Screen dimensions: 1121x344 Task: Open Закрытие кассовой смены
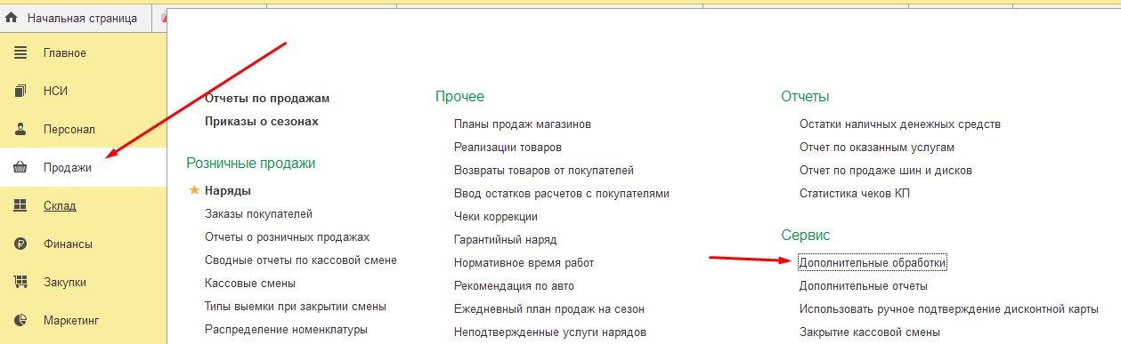click(869, 332)
